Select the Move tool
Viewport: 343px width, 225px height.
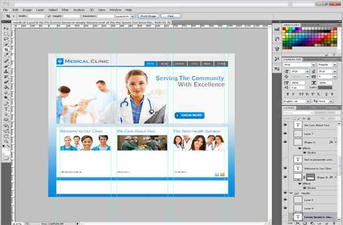coord(6,28)
